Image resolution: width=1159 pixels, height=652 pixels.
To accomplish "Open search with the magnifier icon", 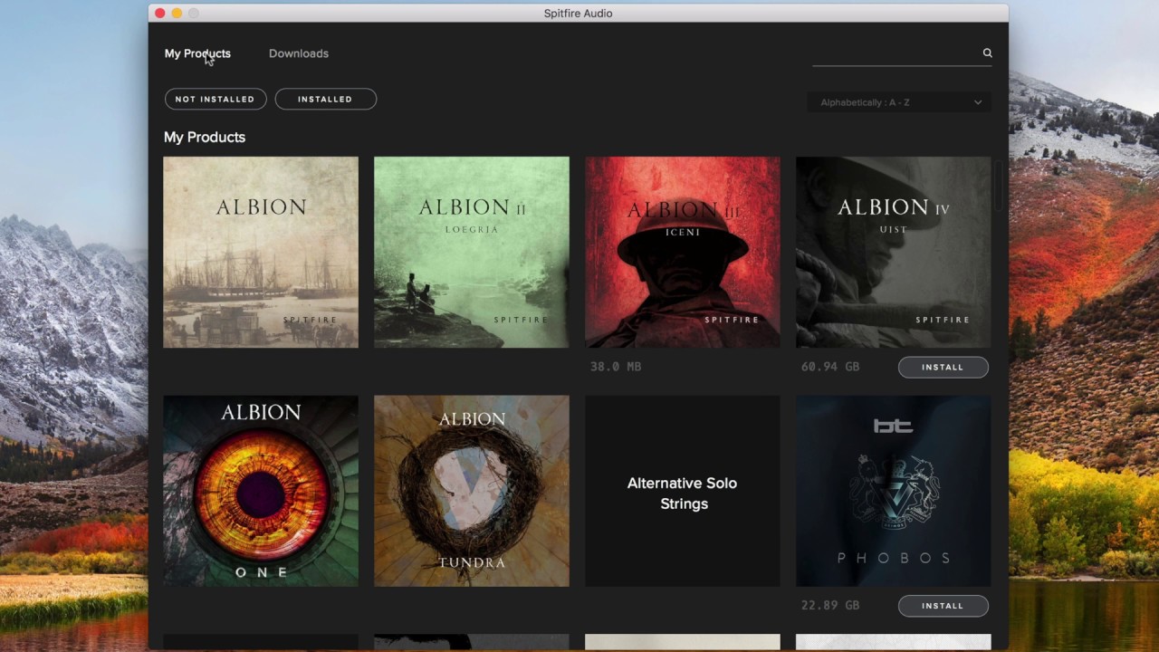I will pyautogui.click(x=987, y=53).
